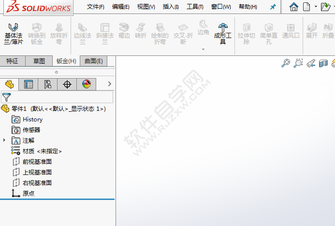Screen dimensions: 335x226
Task: Toggle the Section View icon
Action: pyautogui.click(x=323, y=63)
